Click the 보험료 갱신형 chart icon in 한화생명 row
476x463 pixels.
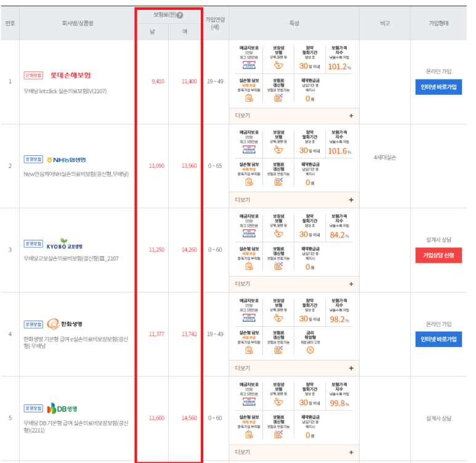click(x=278, y=350)
